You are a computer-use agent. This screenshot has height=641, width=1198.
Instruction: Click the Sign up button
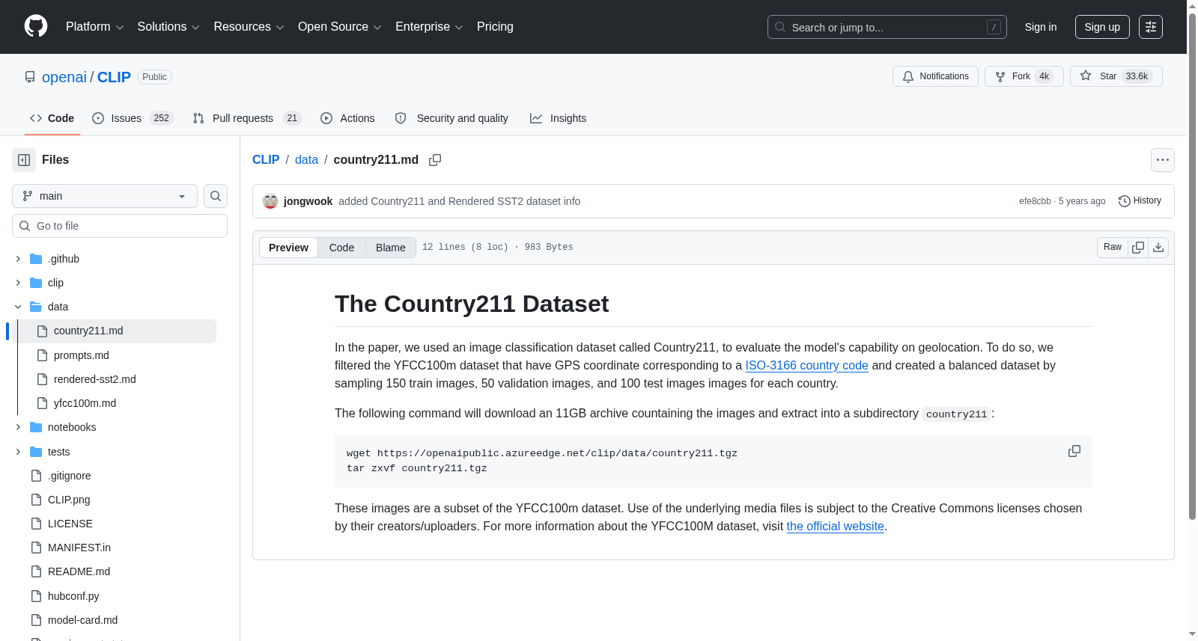point(1102,27)
